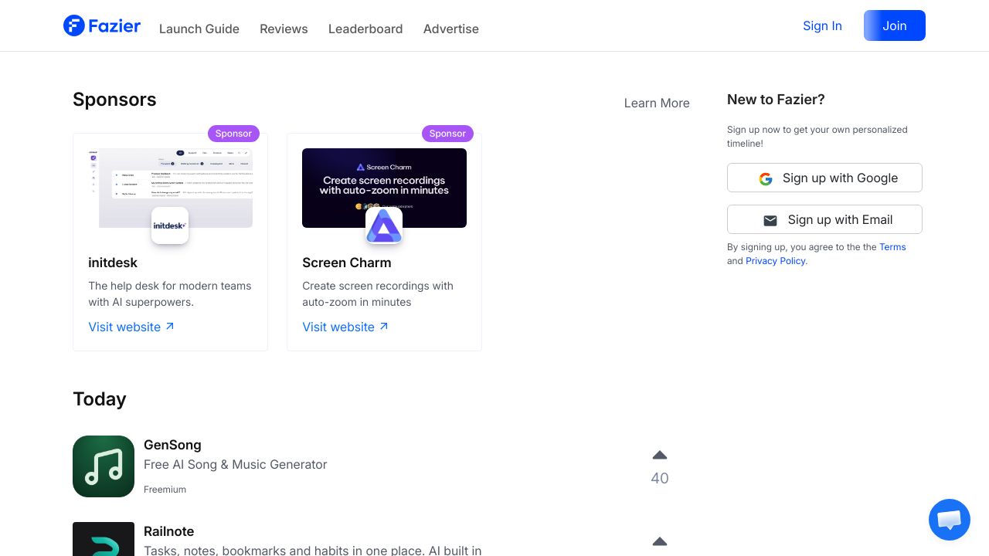Visit Screen Charm's website
Image resolution: width=989 pixels, height=556 pixels.
click(338, 327)
